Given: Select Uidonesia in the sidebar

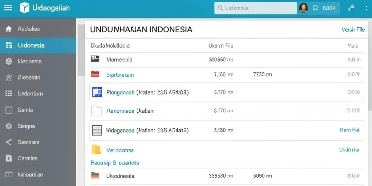Looking at the screenshot, I should 38,45.
